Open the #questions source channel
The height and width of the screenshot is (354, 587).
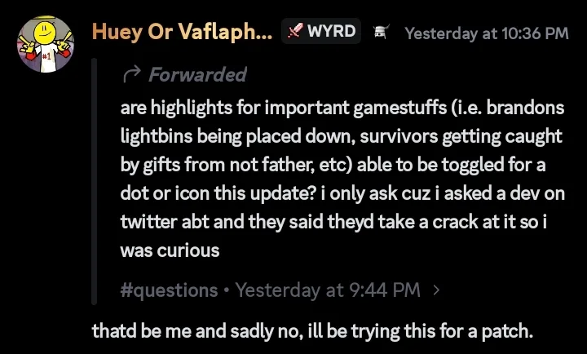pos(169,290)
